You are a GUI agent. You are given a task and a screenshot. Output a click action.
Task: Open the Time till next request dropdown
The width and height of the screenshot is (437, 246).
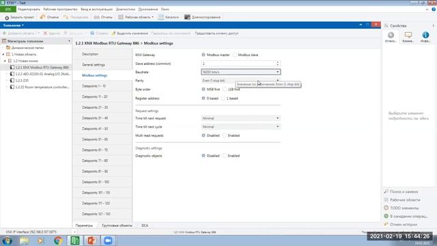click(x=241, y=118)
